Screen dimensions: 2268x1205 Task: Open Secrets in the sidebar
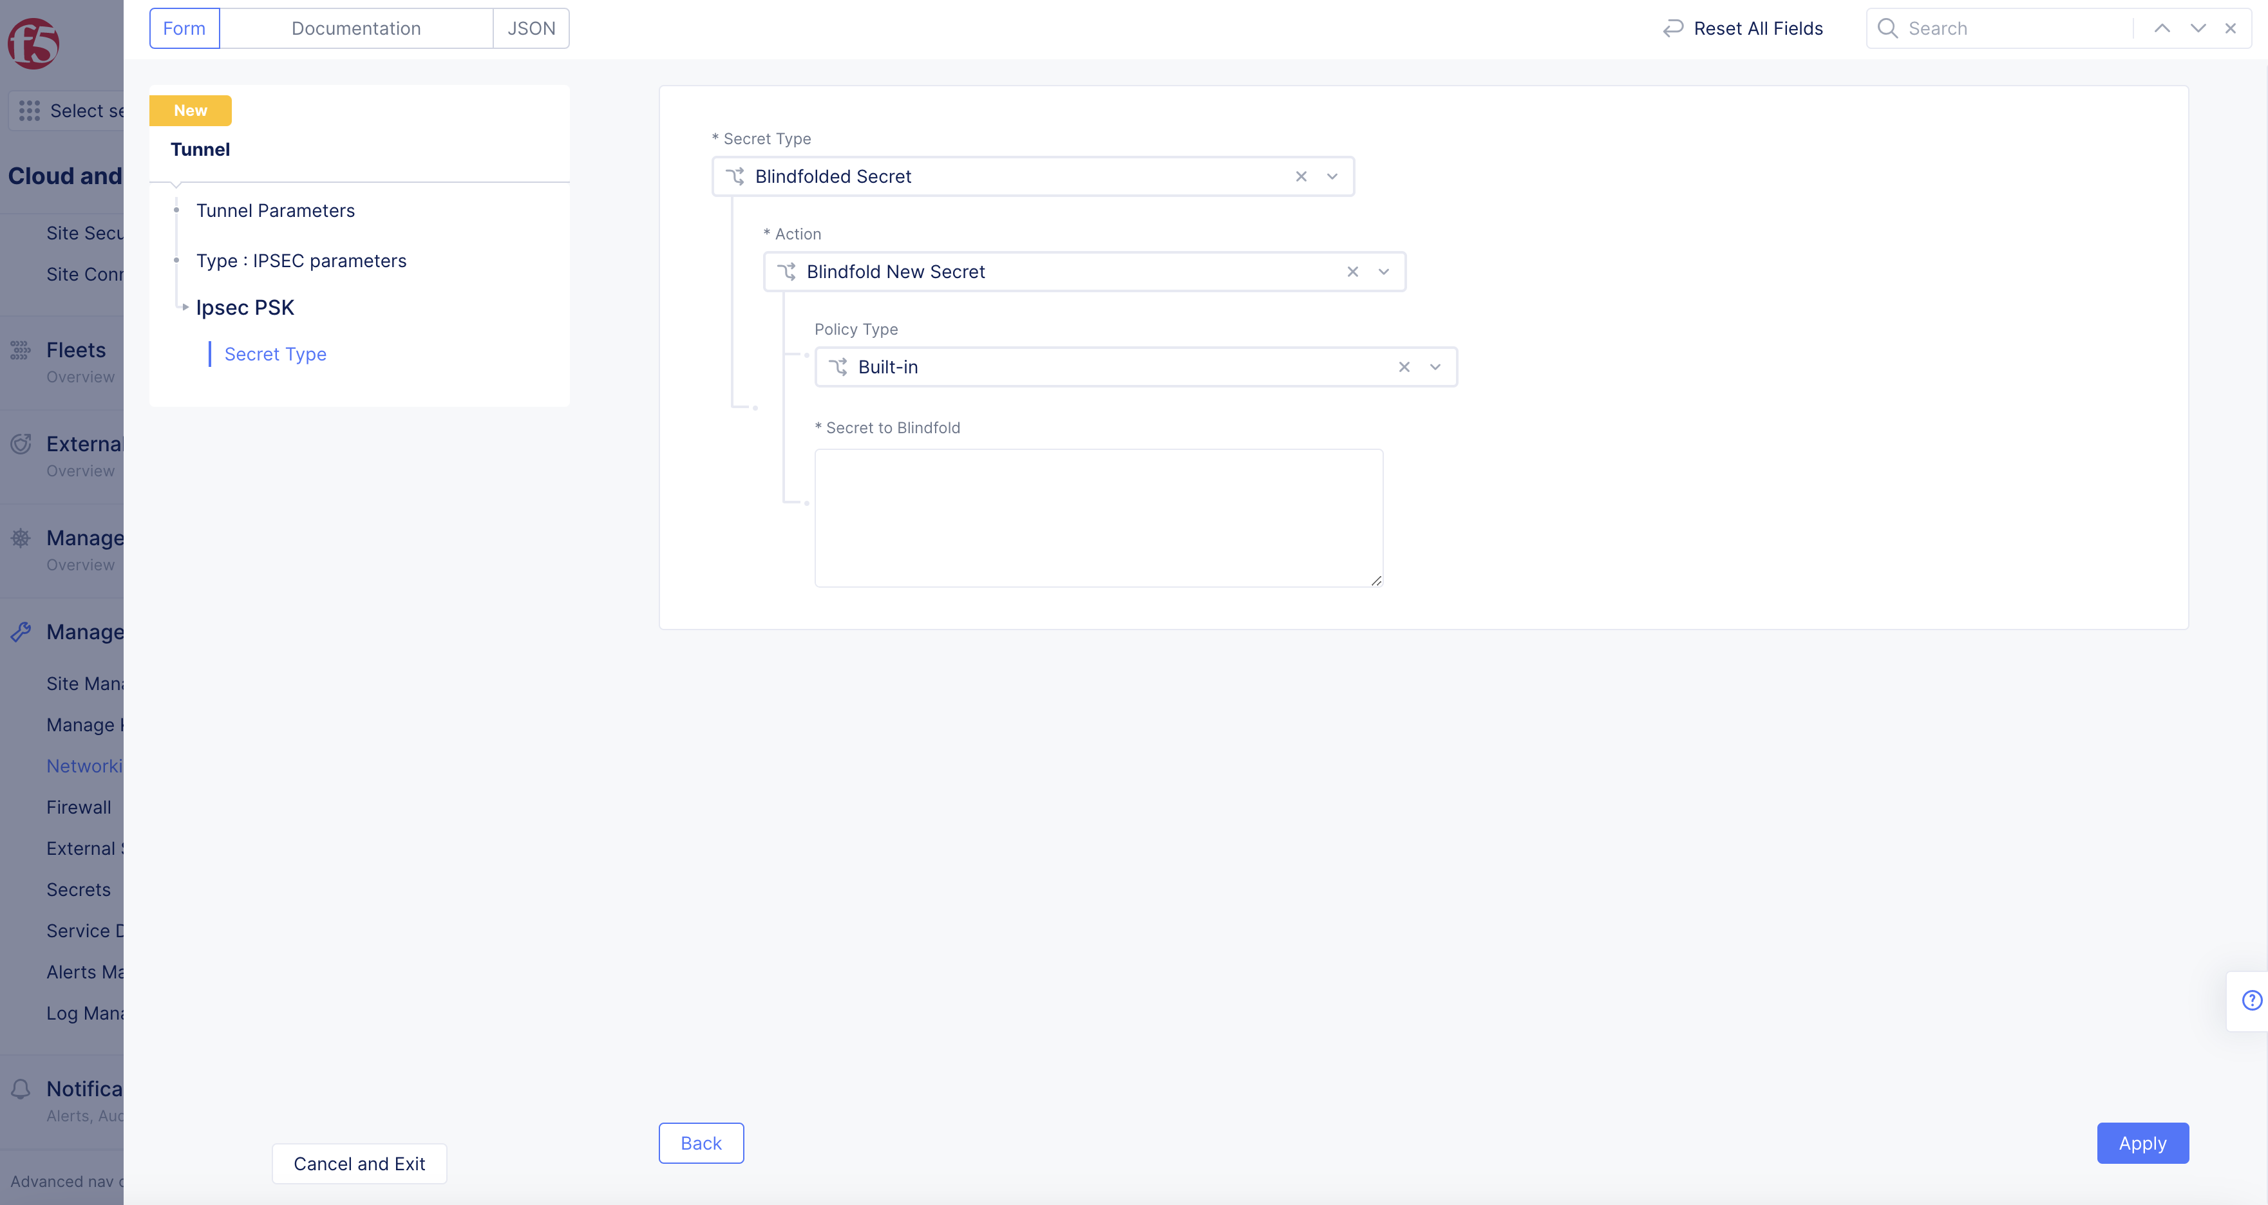pos(79,890)
